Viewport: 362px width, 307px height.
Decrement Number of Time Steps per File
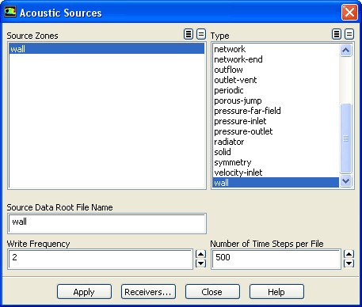coord(349,263)
